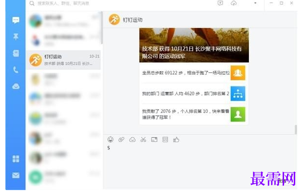
Task: Click the green person icon
Action: [x=238, y=114]
